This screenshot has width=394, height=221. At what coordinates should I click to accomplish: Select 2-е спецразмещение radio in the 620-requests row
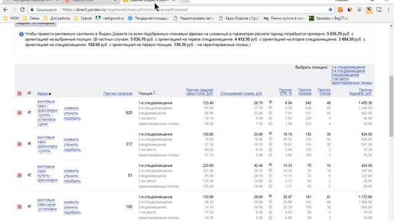(x=270, y=107)
